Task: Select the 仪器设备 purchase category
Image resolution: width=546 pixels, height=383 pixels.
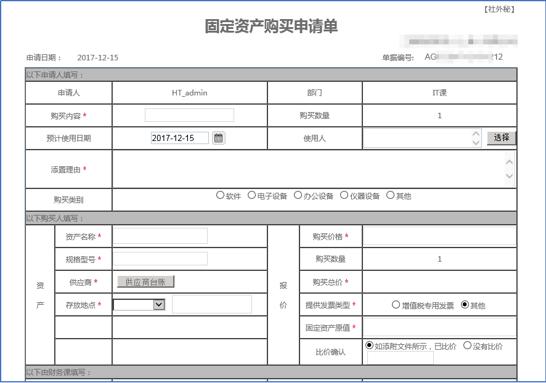Action: point(344,195)
